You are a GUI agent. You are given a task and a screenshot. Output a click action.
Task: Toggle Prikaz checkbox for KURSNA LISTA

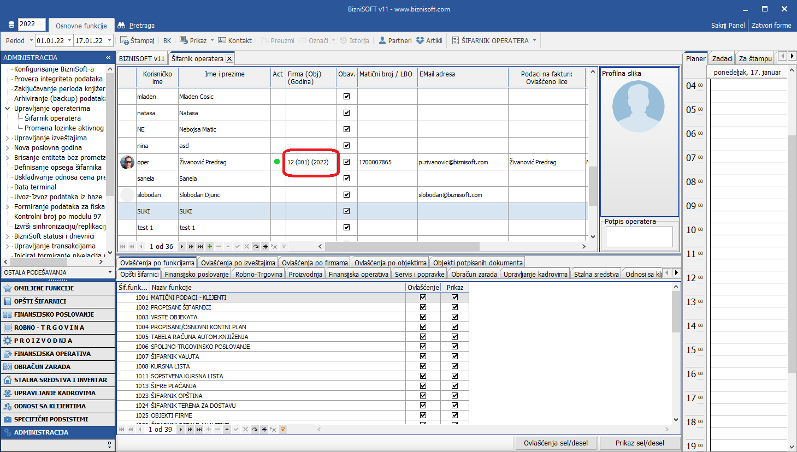[x=454, y=366]
